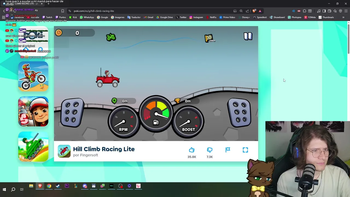Open the Gmail bookmark

pyautogui.click(x=148, y=17)
